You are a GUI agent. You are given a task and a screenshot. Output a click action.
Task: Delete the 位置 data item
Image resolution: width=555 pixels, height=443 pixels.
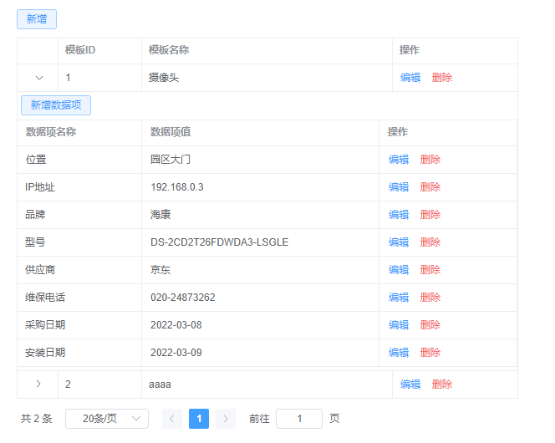[x=430, y=160]
